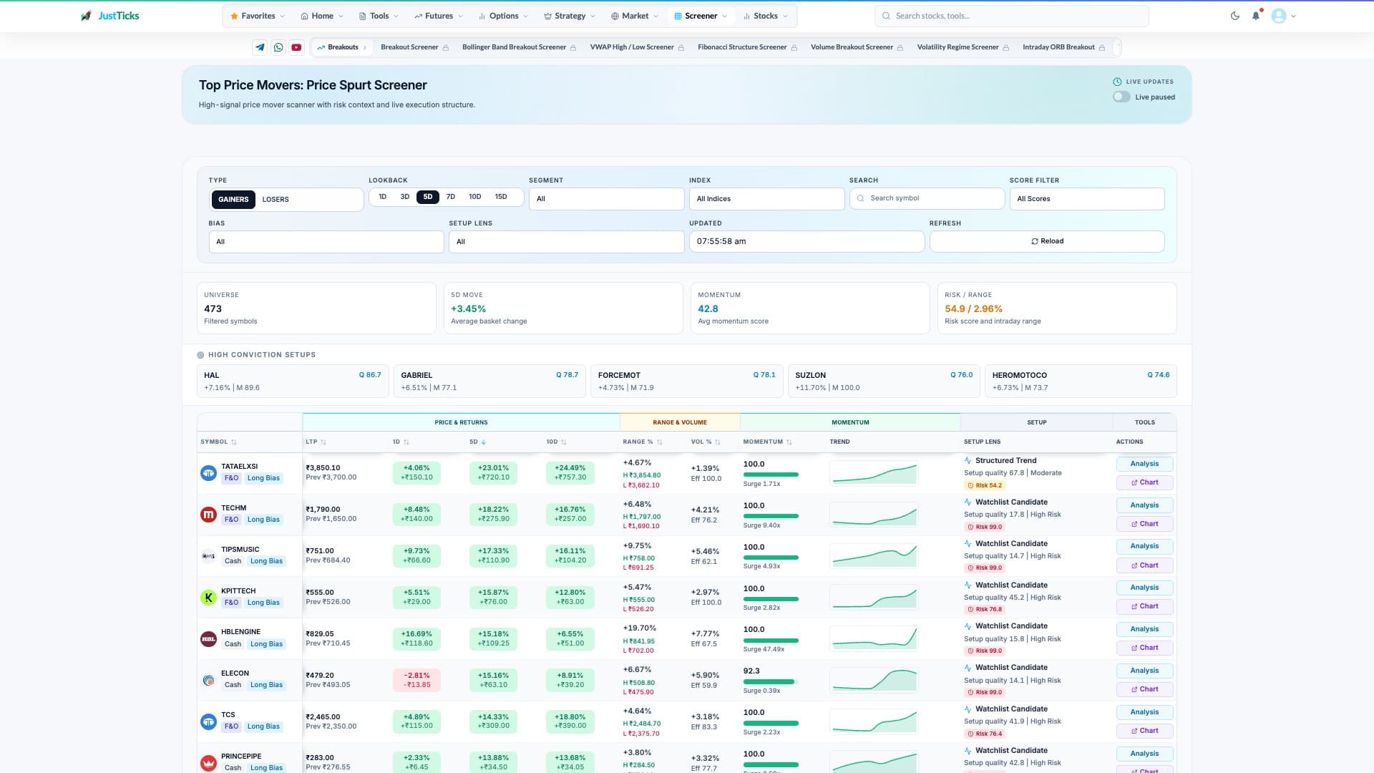1374x773 pixels.
Task: Switch to dark mode moon icon
Action: click(x=1235, y=16)
